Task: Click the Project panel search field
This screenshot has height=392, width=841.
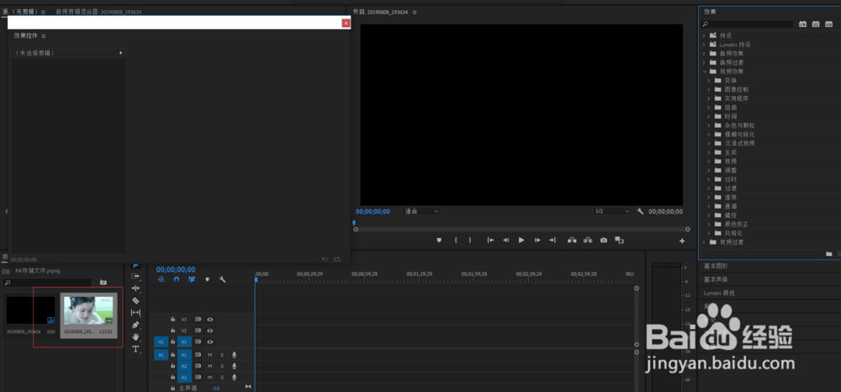Action: tap(47, 282)
